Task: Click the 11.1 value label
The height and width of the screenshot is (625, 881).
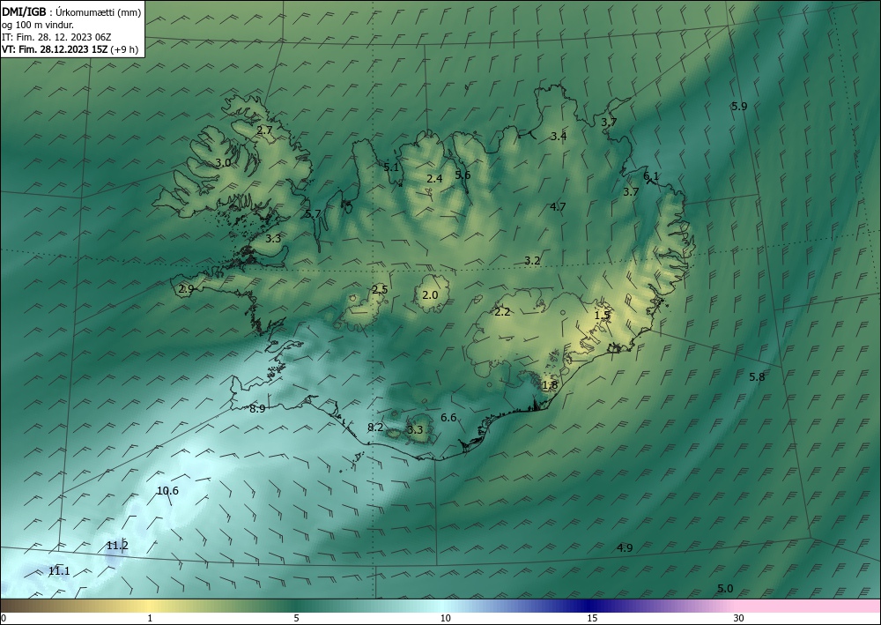Action: [x=59, y=571]
